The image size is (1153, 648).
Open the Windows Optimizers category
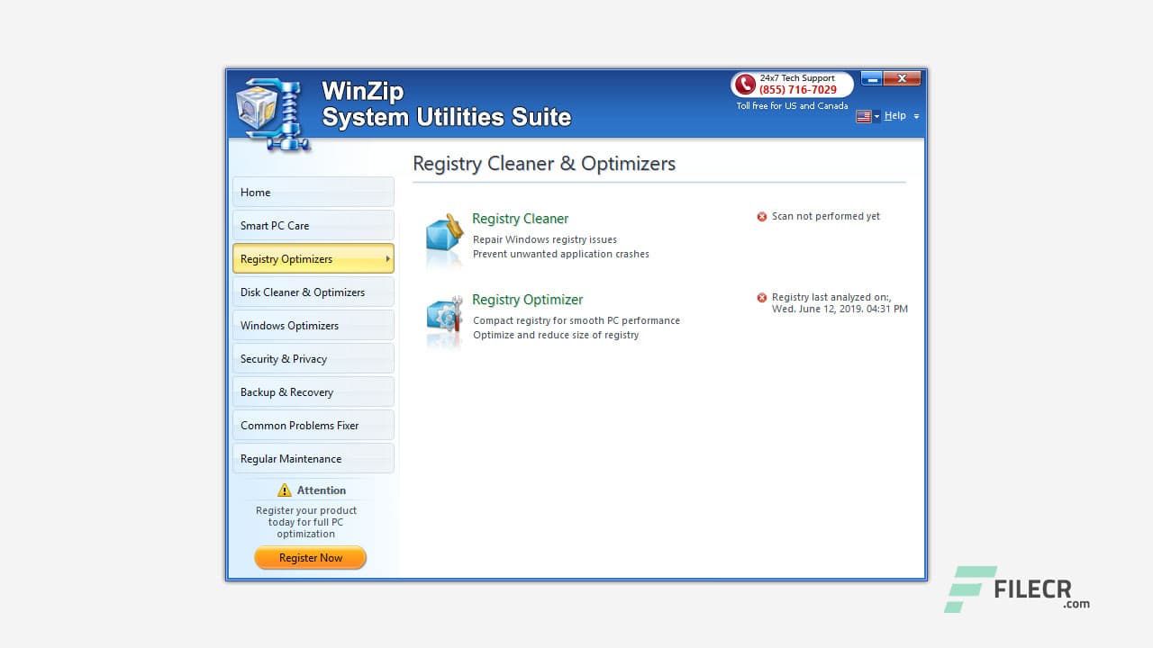click(x=313, y=325)
